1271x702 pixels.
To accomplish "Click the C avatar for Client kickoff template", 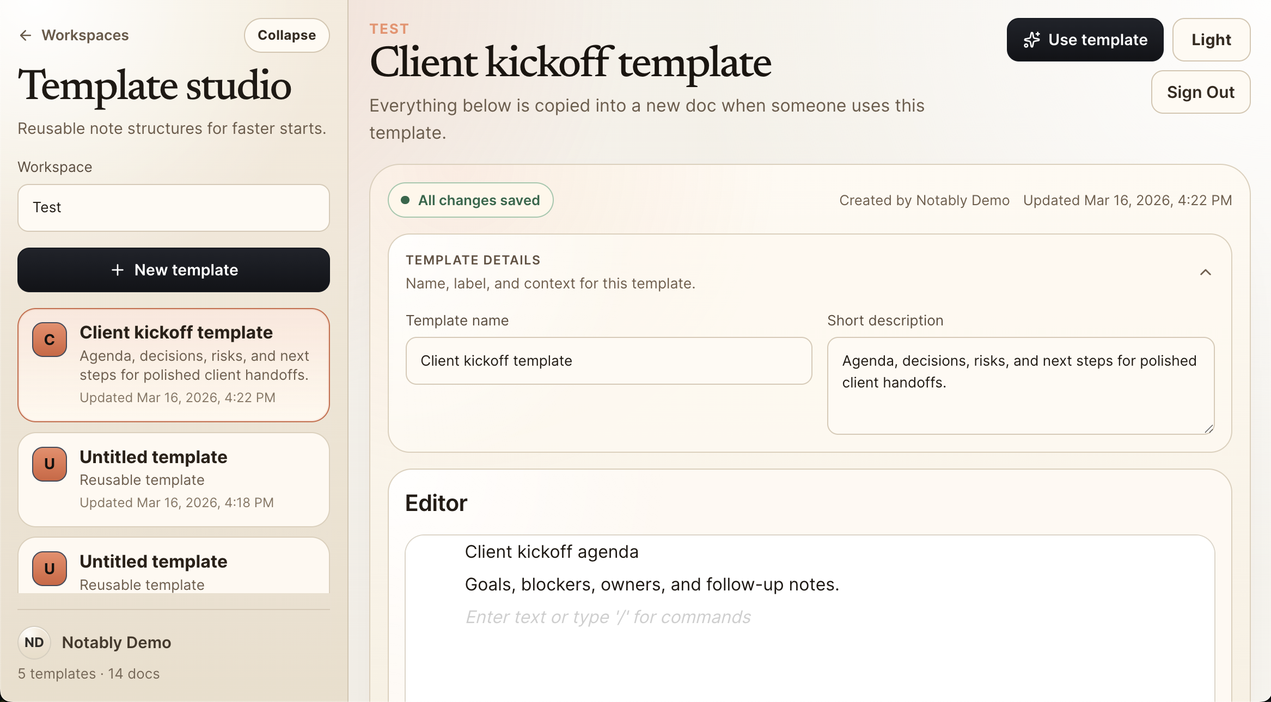I will (49, 340).
